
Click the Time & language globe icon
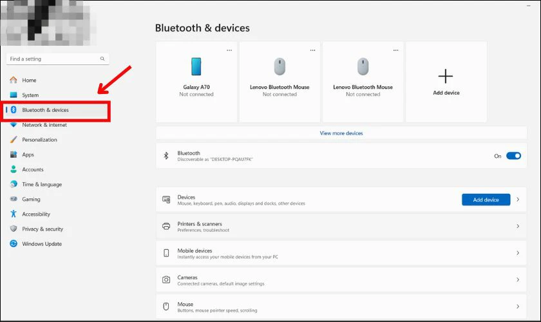[14, 184]
